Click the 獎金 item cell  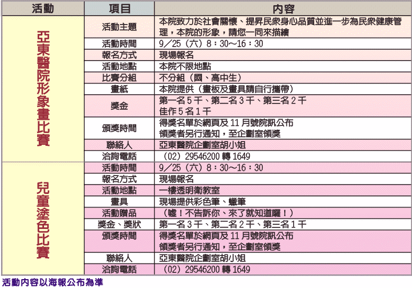coord(119,106)
